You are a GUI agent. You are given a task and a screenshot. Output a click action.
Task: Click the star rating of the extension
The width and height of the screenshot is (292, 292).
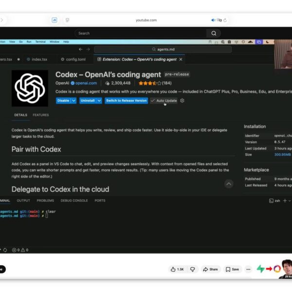tap(150, 83)
